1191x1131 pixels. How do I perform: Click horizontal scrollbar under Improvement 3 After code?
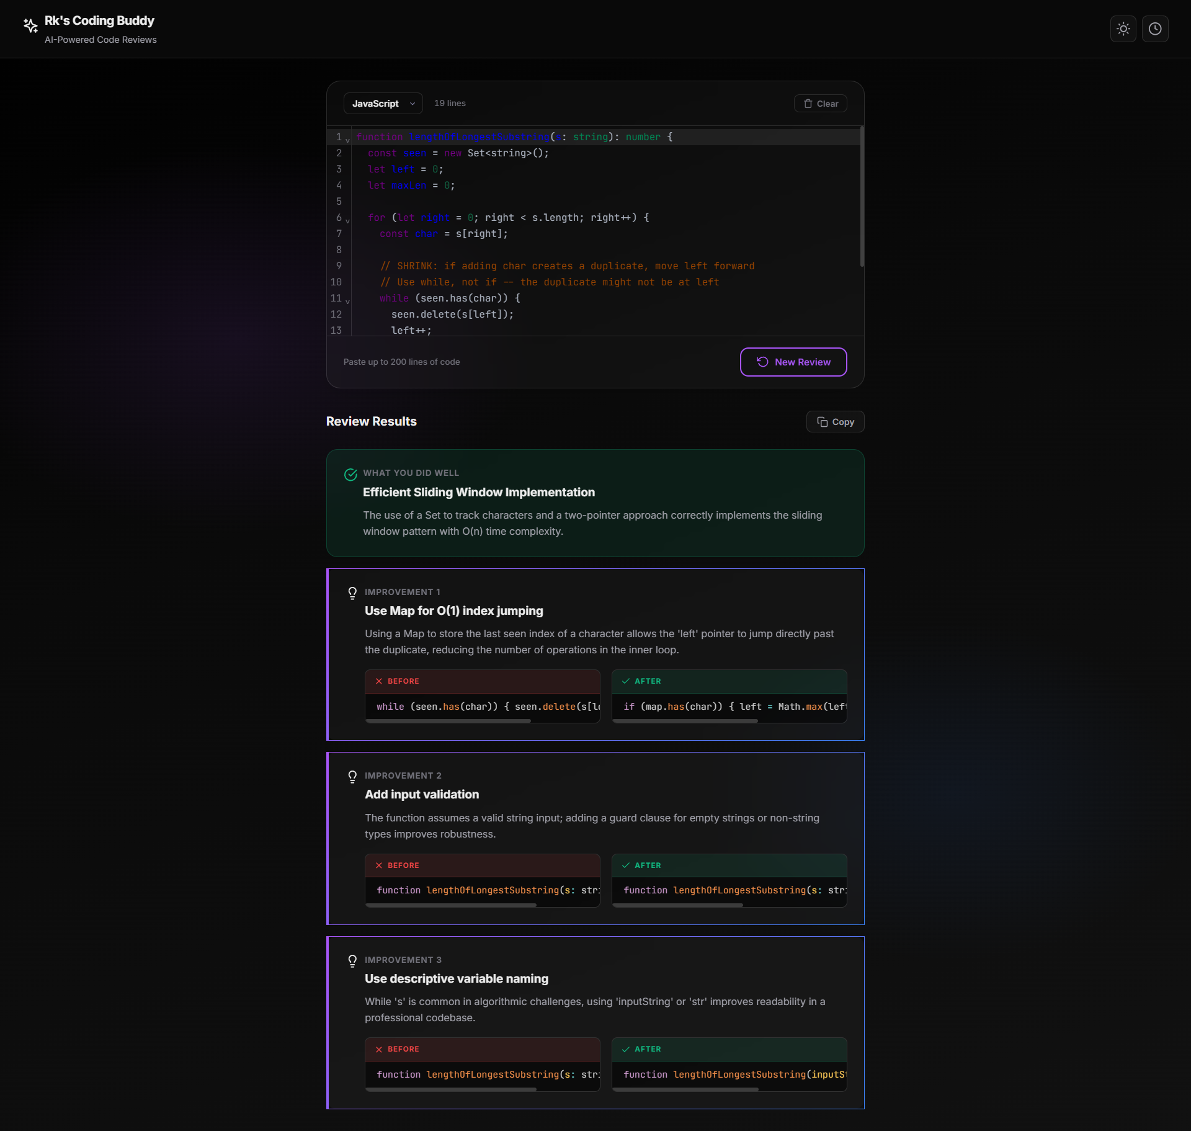click(685, 1089)
